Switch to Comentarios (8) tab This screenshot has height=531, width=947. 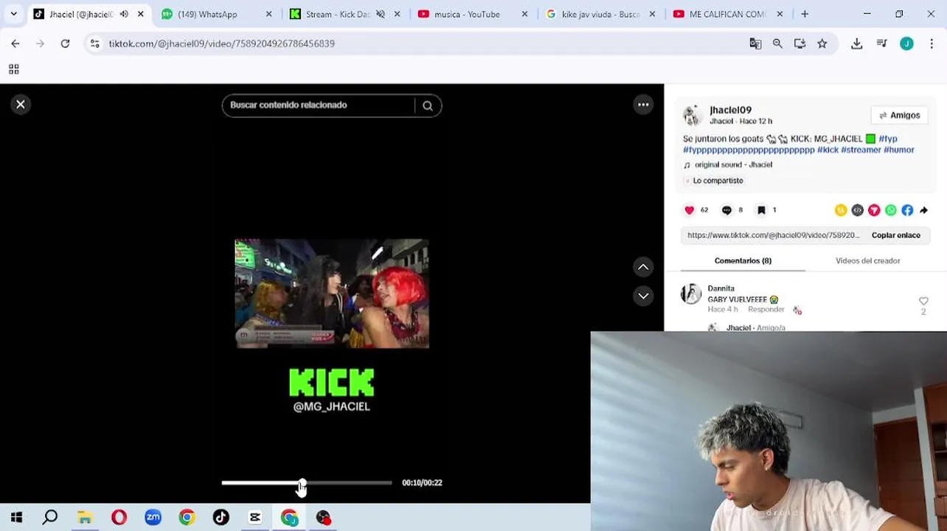click(x=743, y=260)
